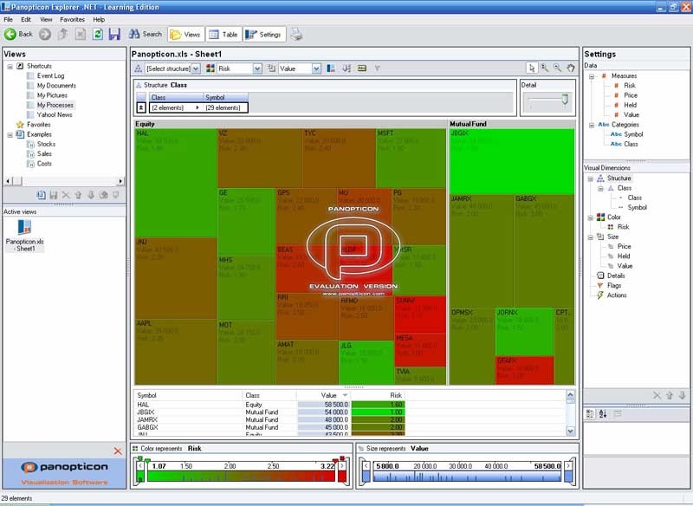Click the filter funnel icon in view toolbar
This screenshot has width=693, height=506.
[x=378, y=68]
